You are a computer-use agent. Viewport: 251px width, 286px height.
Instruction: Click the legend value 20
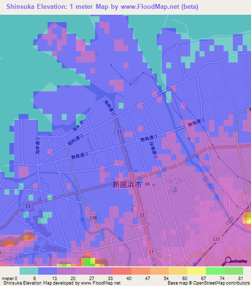pos(73,279)
